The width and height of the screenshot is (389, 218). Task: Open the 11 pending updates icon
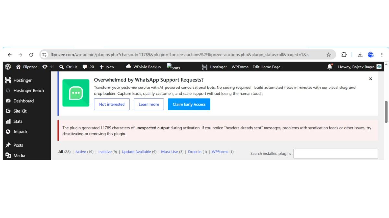[45, 67]
